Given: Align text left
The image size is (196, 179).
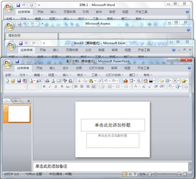Looking at the screenshot, I should tap(76, 86).
